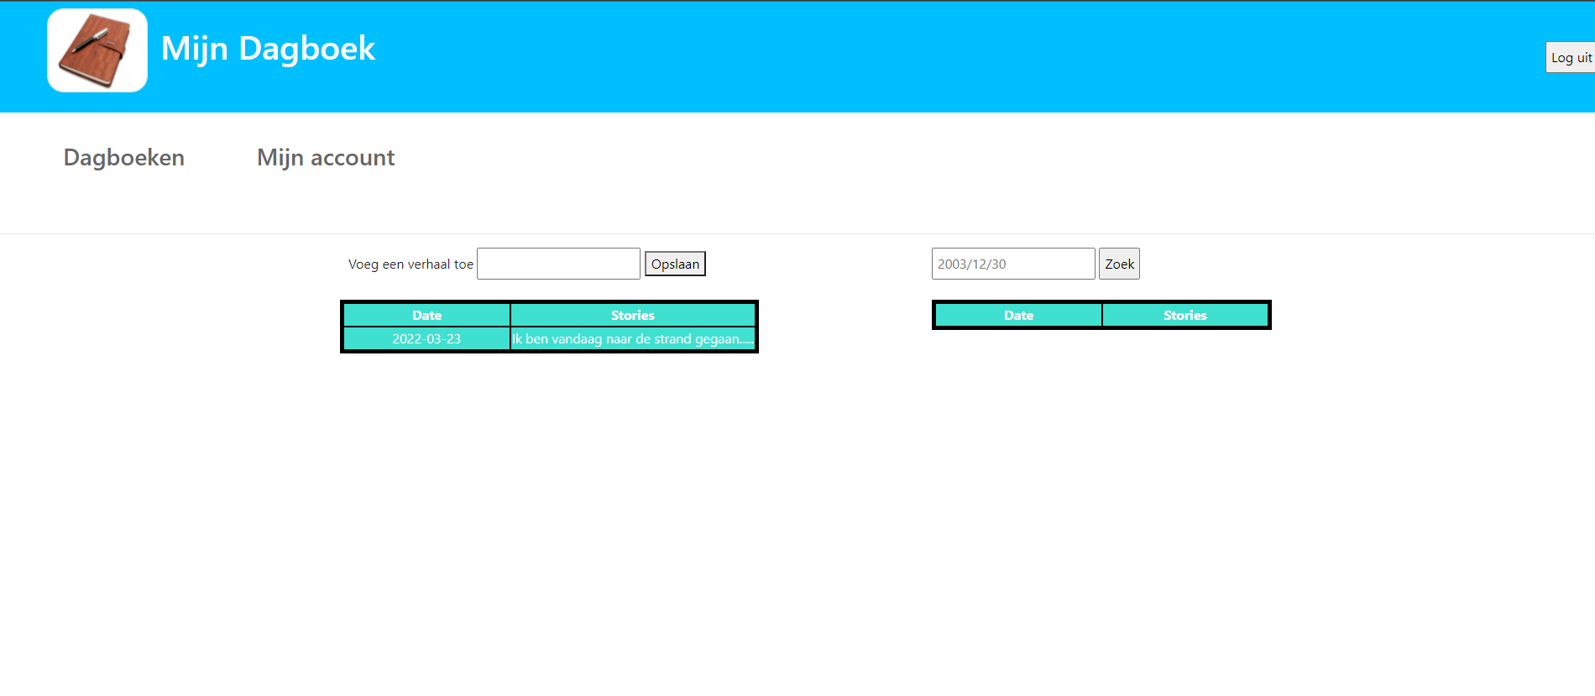Click the Mijn Dagboek header title
The height and width of the screenshot is (696, 1595).
tap(268, 49)
